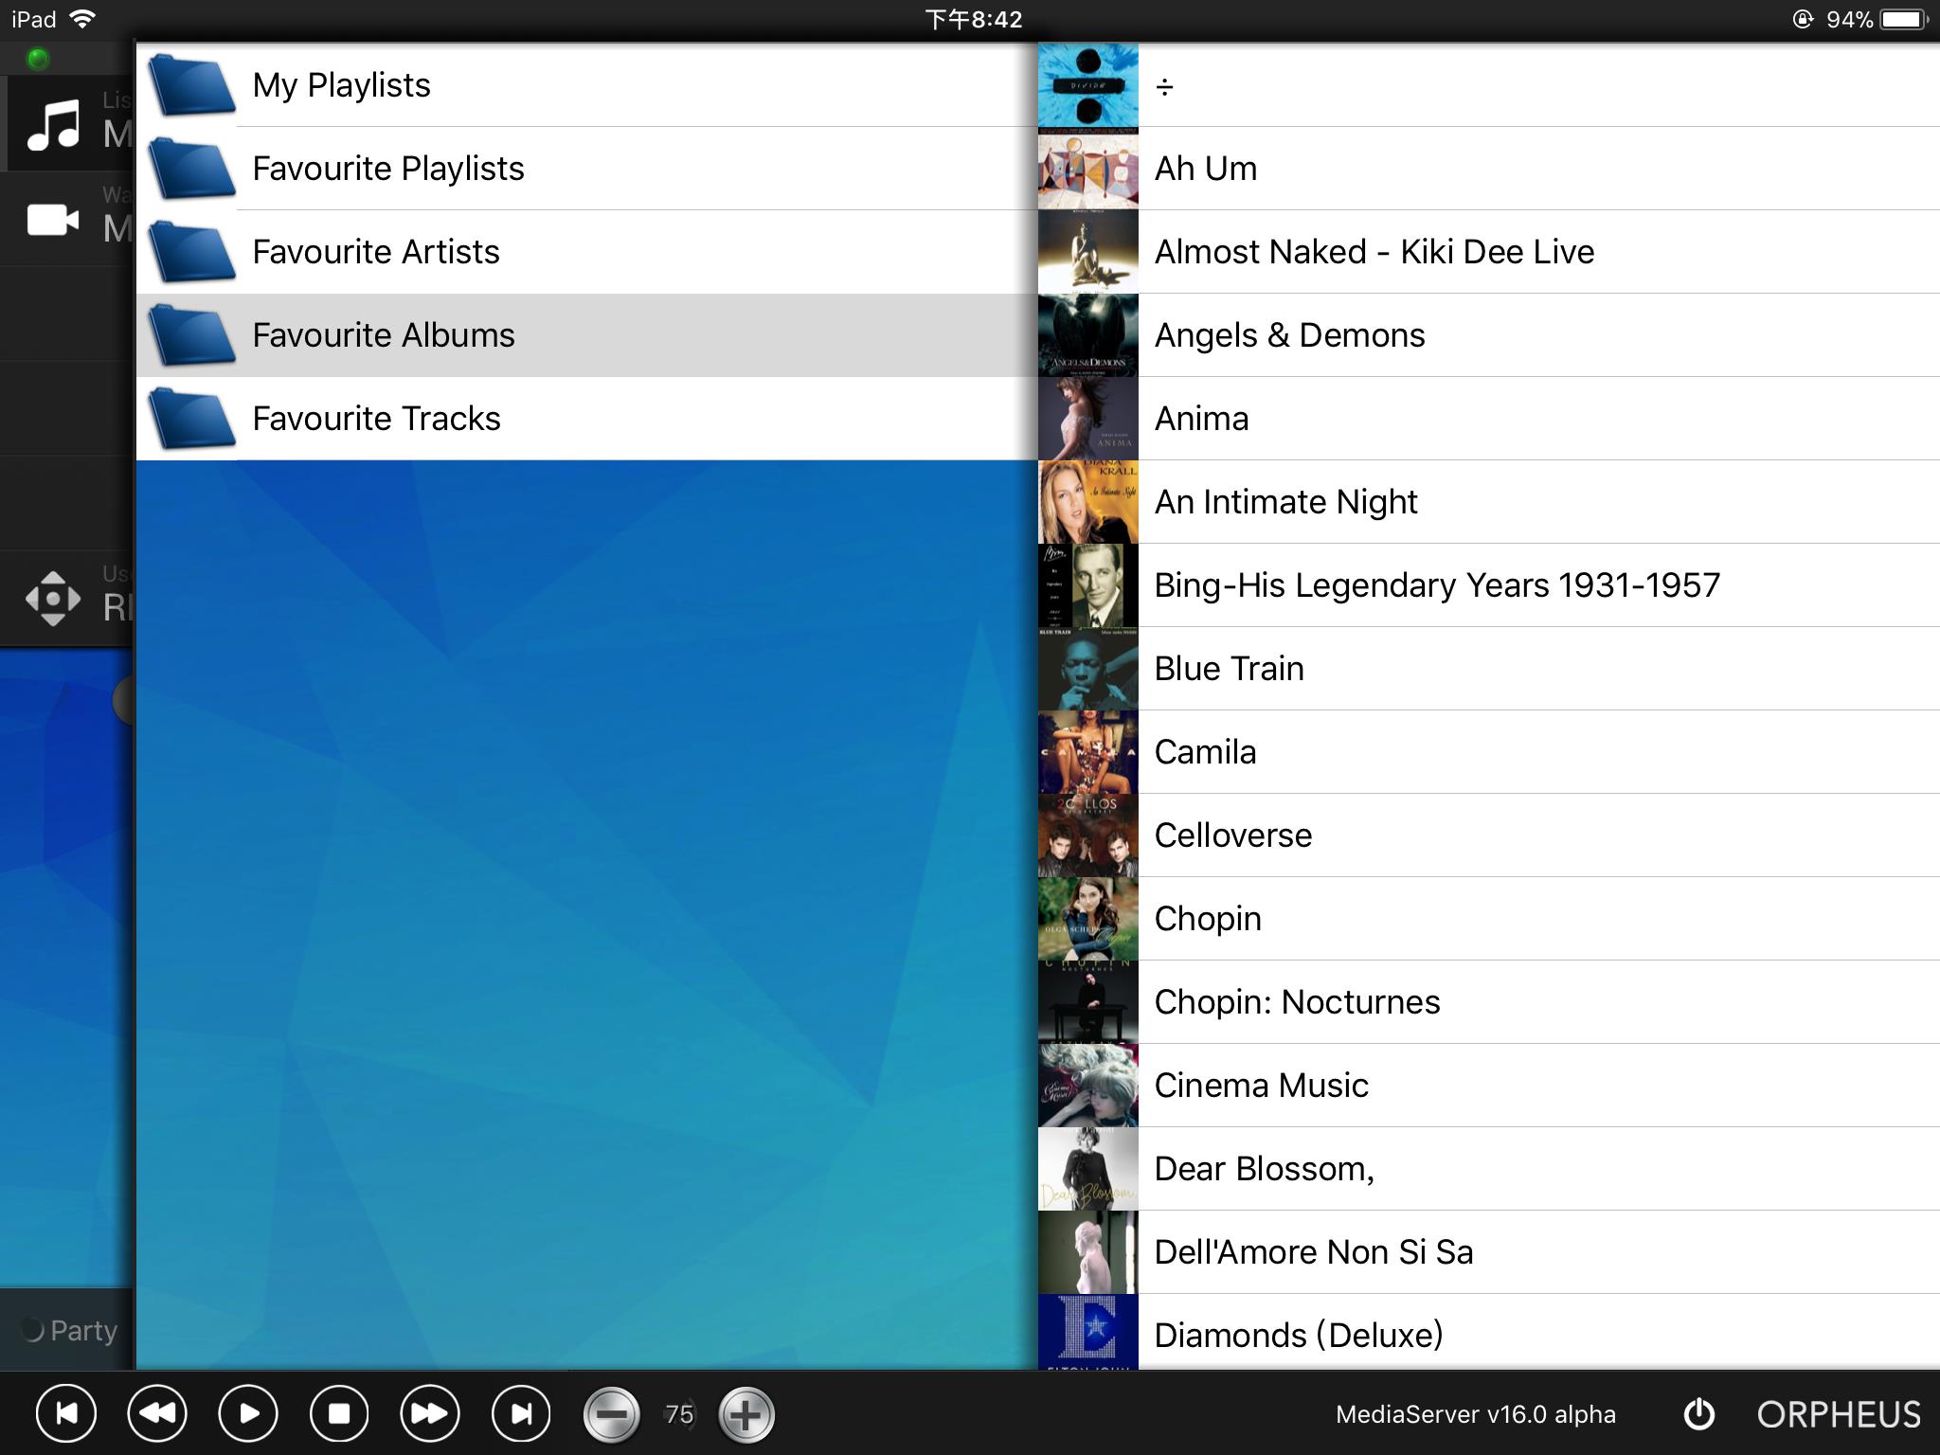Tap the An Intimate Night cover art
This screenshot has width=1940, height=1455.
(1088, 502)
